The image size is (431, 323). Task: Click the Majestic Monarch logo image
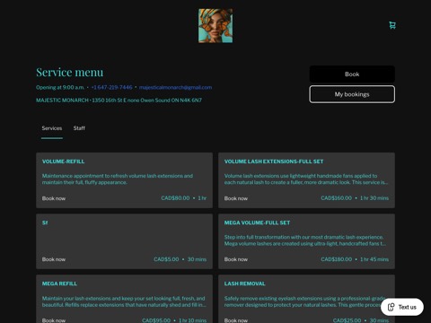click(x=215, y=26)
